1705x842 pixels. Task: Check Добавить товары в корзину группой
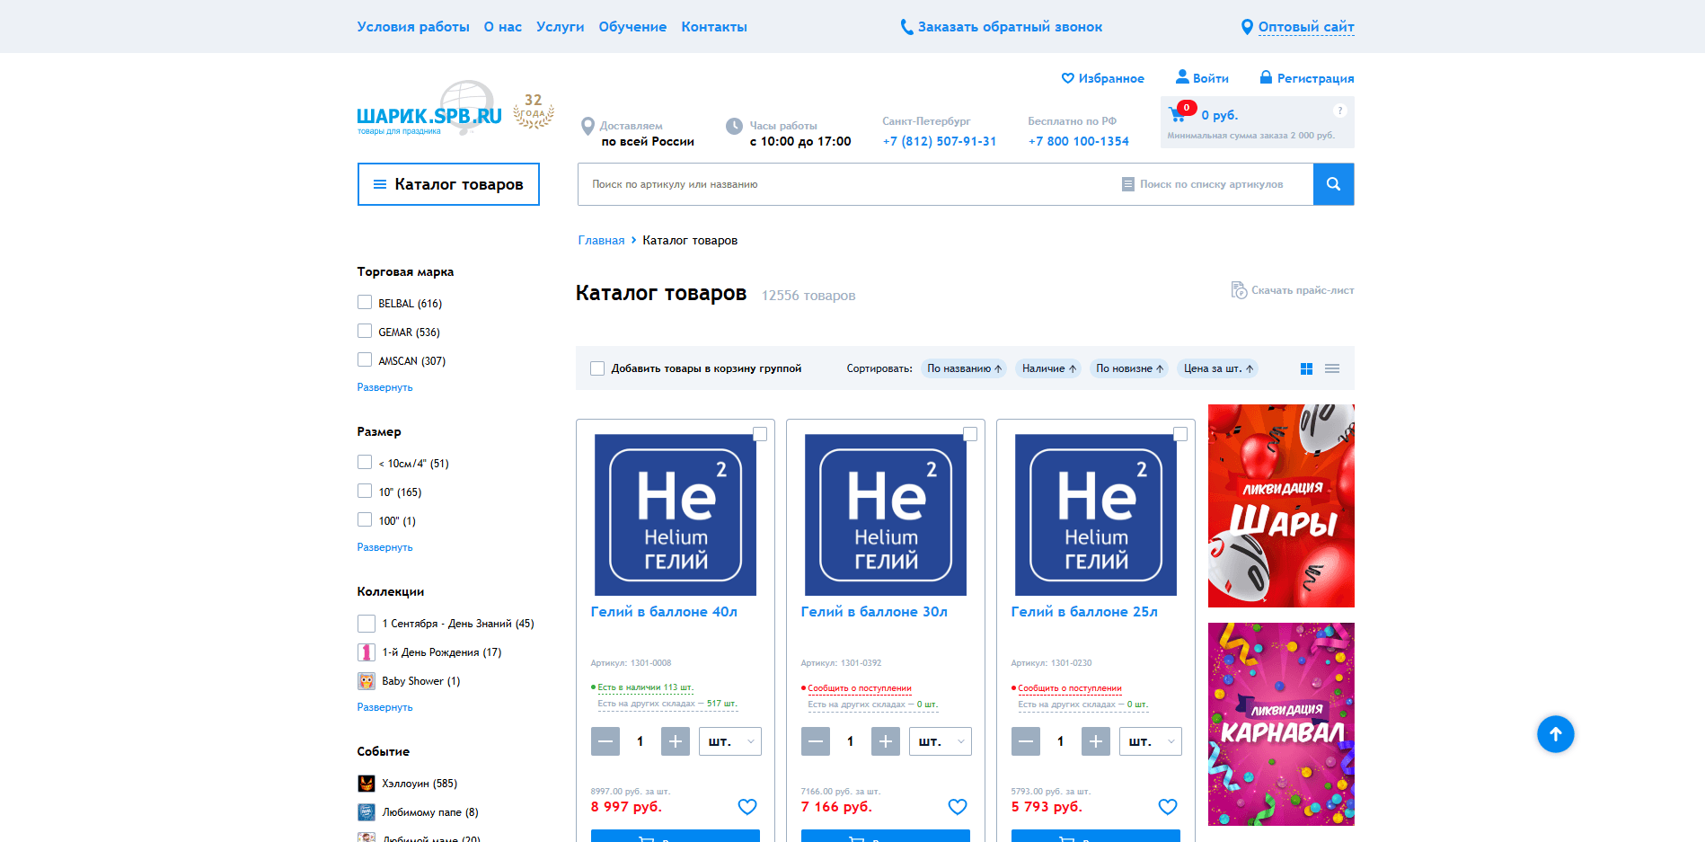coord(597,368)
